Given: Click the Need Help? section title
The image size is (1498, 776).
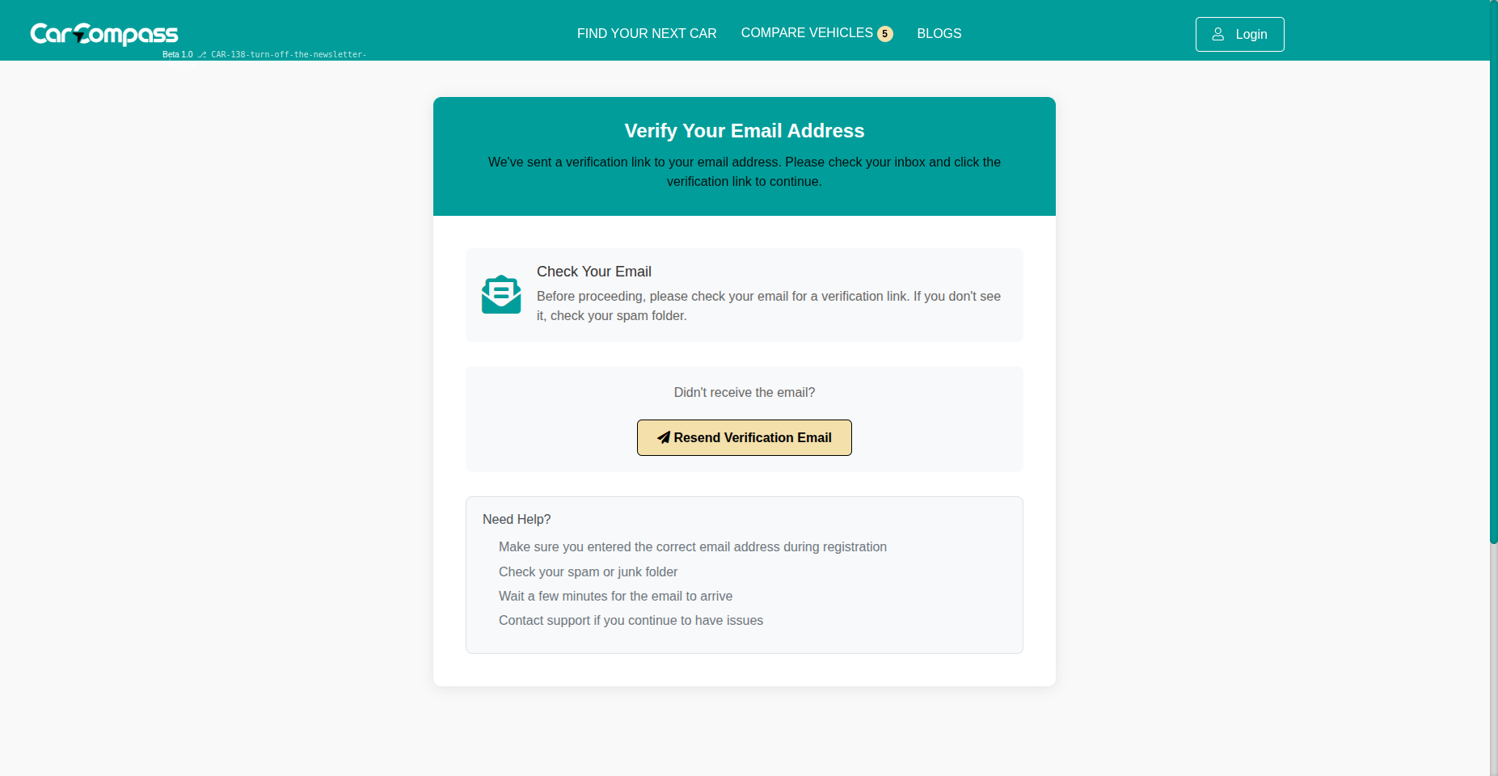Looking at the screenshot, I should click(x=517, y=519).
